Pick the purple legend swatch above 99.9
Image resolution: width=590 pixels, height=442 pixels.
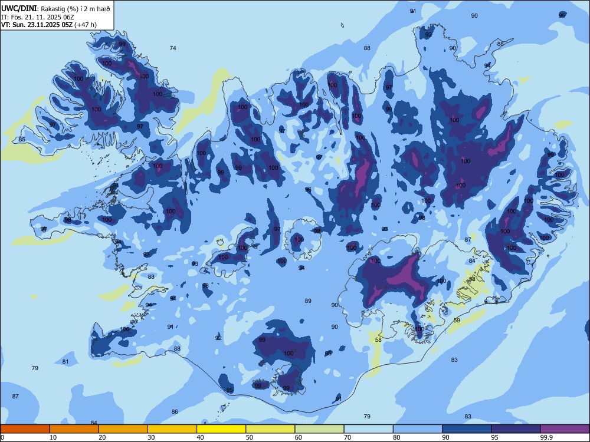tap(565, 429)
